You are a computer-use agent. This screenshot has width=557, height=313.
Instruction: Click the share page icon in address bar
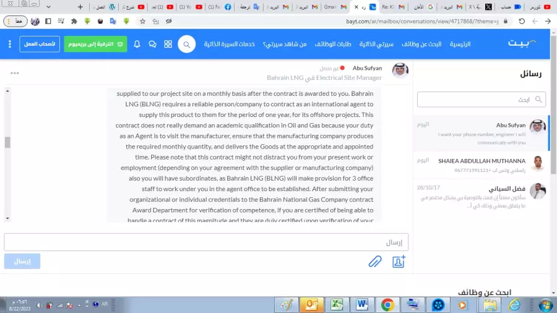[x=155, y=21]
